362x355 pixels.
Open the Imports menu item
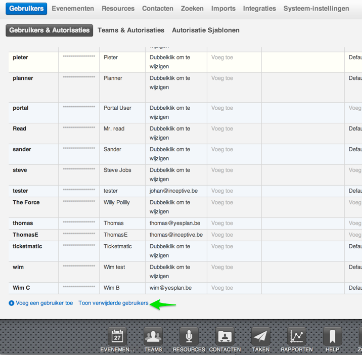(x=223, y=9)
